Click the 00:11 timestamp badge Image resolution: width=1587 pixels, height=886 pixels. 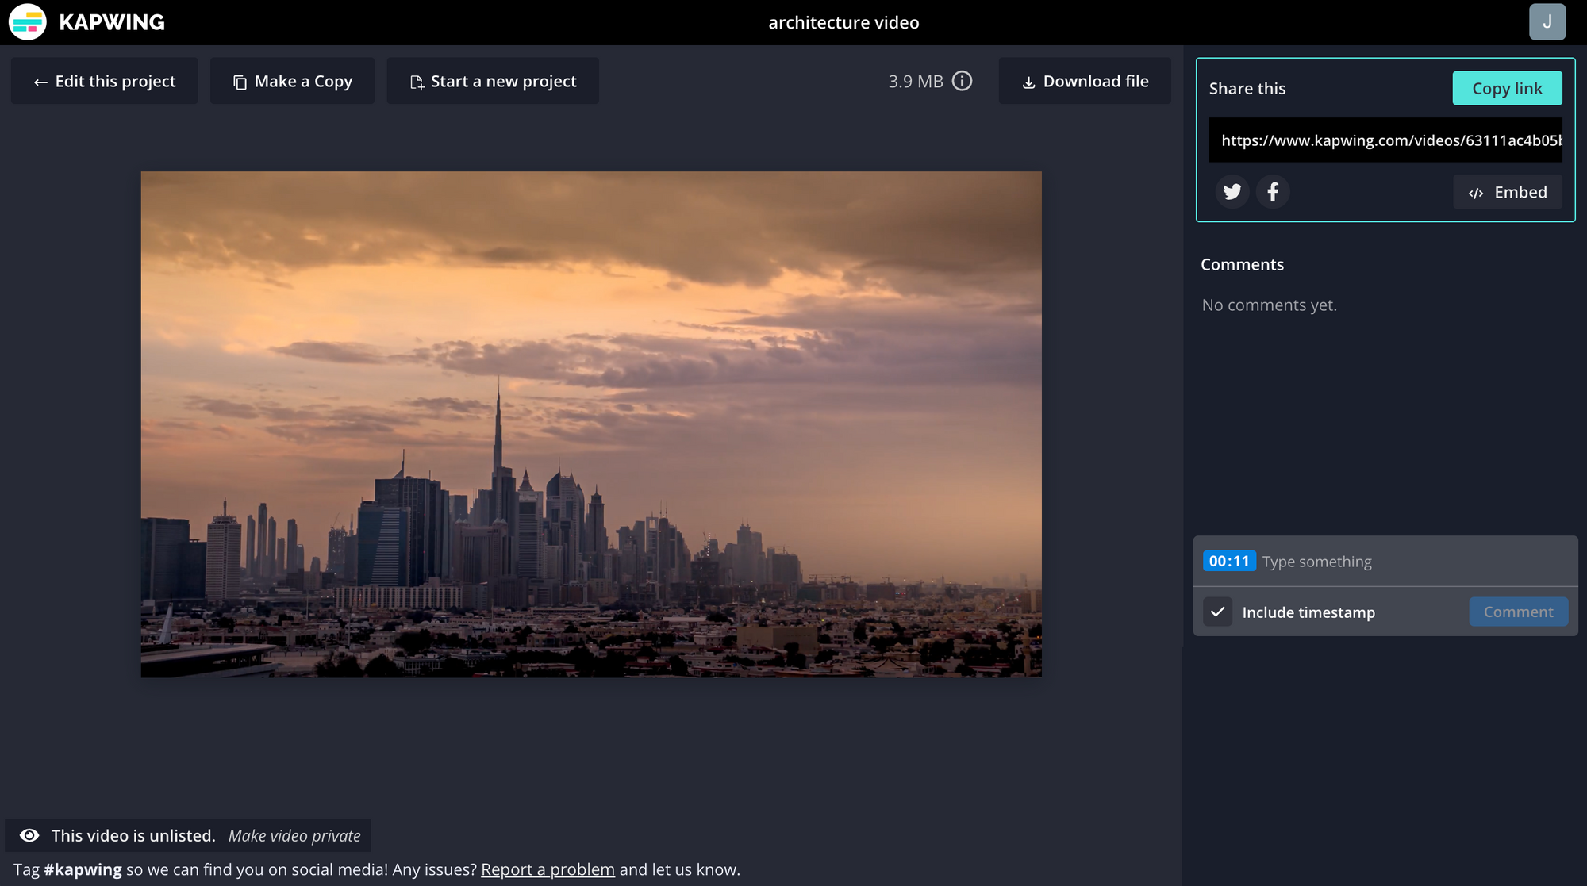(x=1228, y=561)
